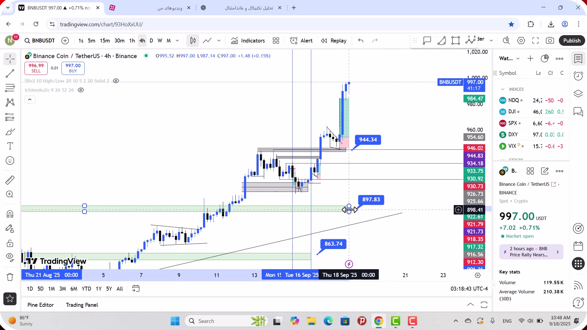Image resolution: width=587 pixels, height=330 pixels.
Task: Toggle visibility of the Ichimoku2c indicator
Action: pyautogui.click(x=81, y=90)
